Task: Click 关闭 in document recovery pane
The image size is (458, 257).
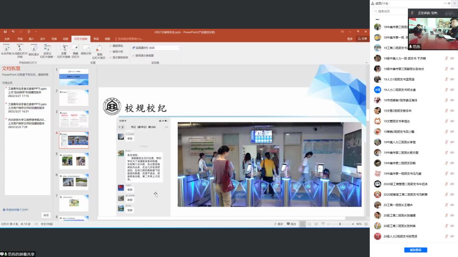Action: click(46, 215)
